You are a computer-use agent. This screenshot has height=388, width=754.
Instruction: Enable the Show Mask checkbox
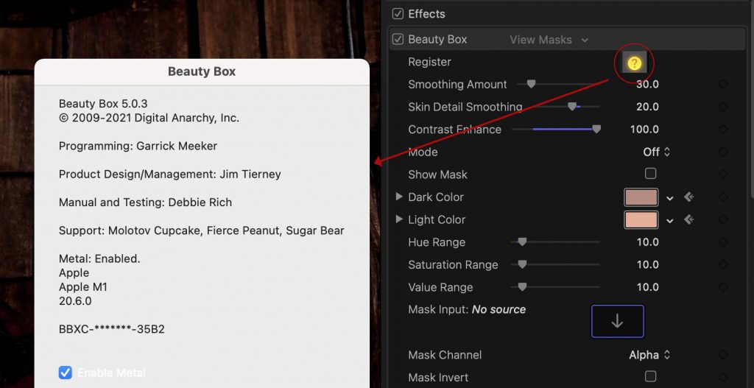pyautogui.click(x=651, y=174)
